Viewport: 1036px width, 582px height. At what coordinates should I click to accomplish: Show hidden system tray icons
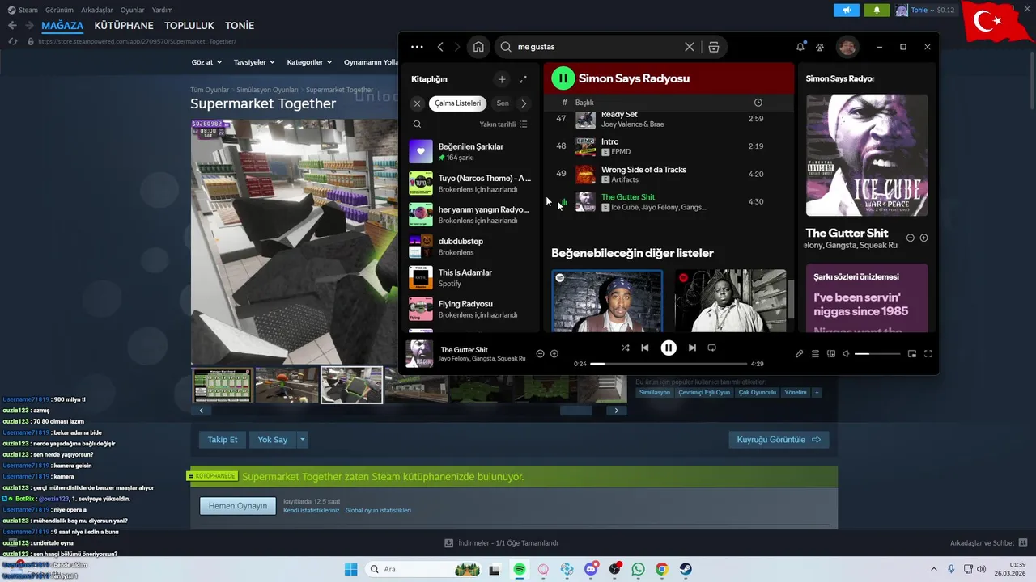934,569
